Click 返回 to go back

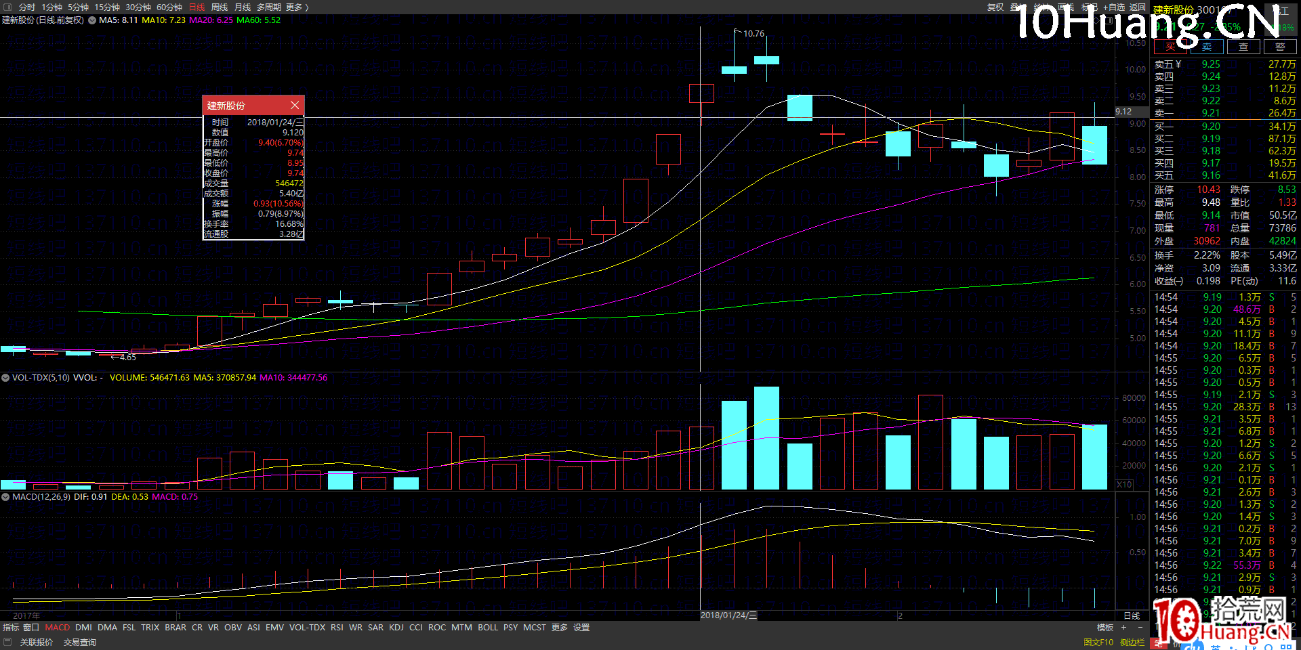pyautogui.click(x=1138, y=7)
